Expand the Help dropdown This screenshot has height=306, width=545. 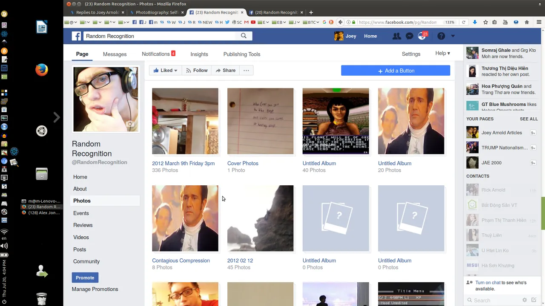click(442, 53)
